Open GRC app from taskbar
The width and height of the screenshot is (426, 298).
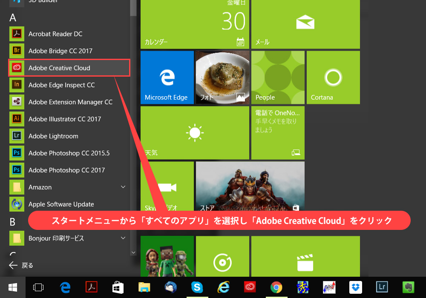[x=329, y=287]
